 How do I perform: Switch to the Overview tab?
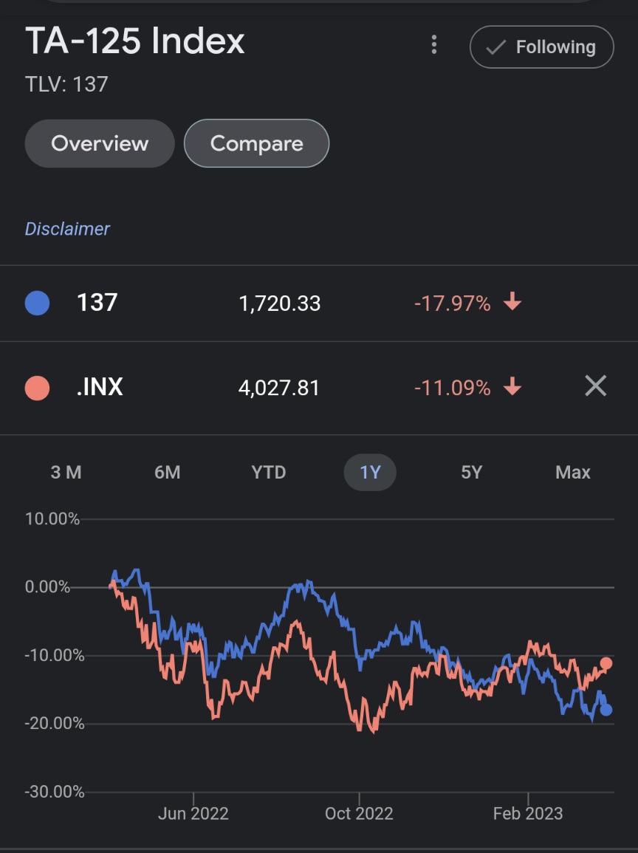pyautogui.click(x=100, y=143)
